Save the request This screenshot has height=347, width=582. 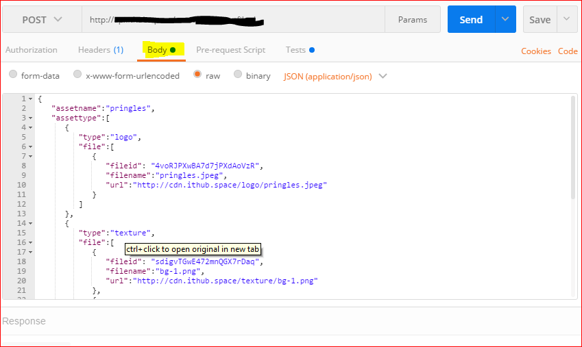point(539,19)
